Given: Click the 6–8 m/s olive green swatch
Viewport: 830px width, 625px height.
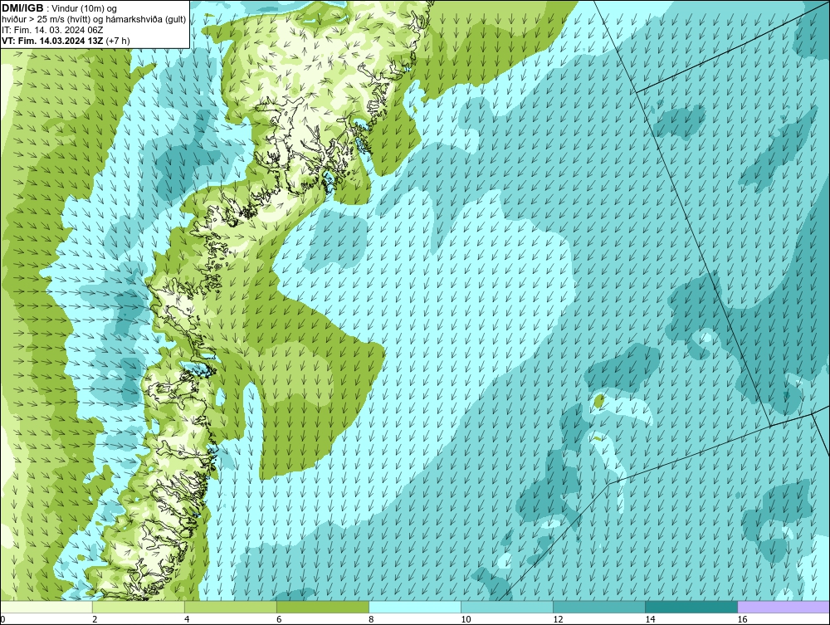Looking at the screenshot, I should [x=323, y=607].
